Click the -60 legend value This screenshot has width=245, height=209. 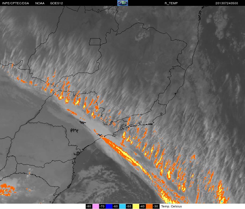click(x=116, y=206)
